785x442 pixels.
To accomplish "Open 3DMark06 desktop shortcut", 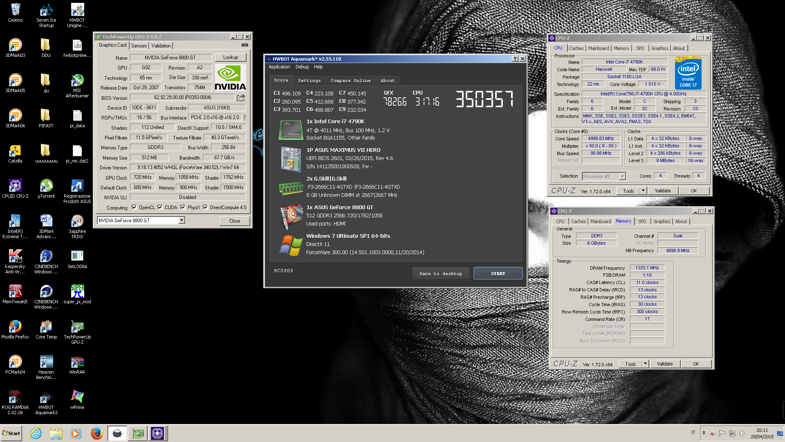I will pyautogui.click(x=15, y=118).
